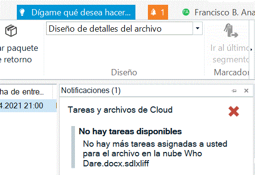Click the 'paquete de retorno' button label

point(19,54)
